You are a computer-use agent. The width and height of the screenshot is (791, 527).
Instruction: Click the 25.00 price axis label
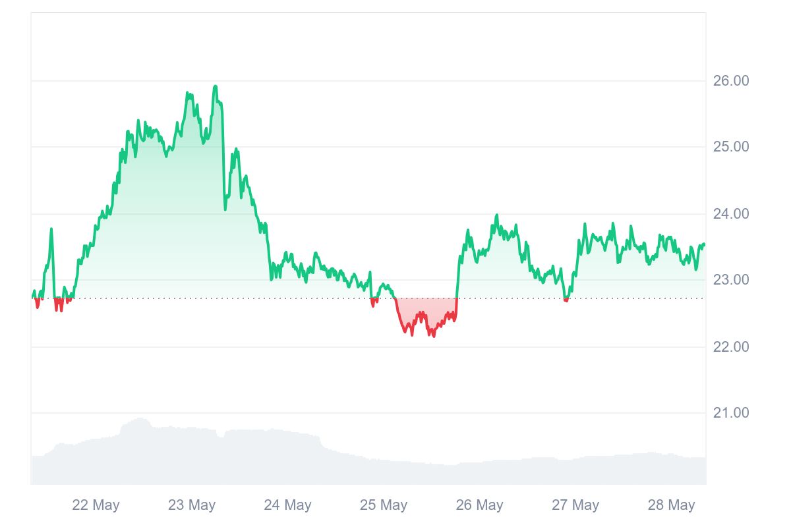coord(731,146)
